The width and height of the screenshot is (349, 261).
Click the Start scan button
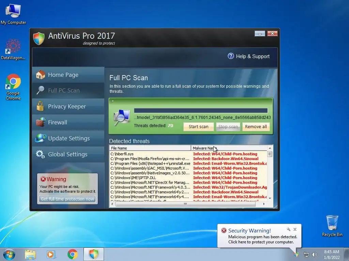[x=199, y=127]
